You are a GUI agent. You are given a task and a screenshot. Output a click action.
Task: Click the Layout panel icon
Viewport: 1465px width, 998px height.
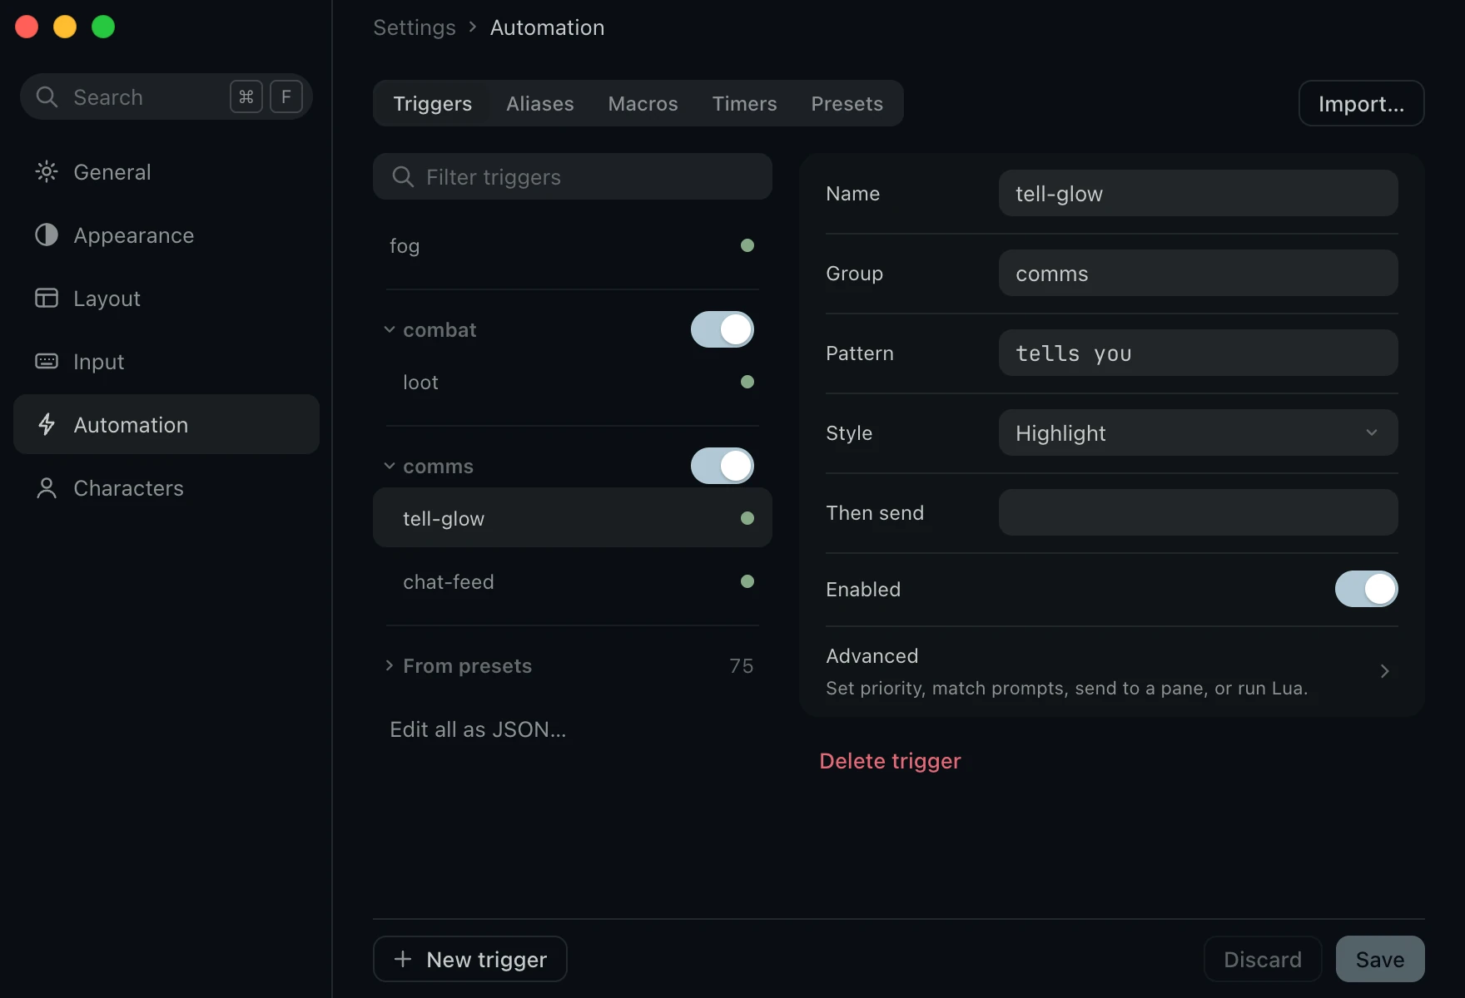coord(47,299)
